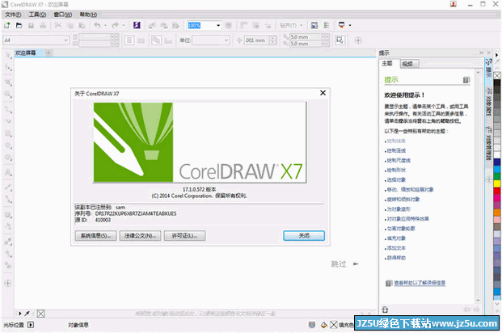502x333 pixels.
Task: Open 查看帮助以了解详细信息 link
Action: [420, 283]
